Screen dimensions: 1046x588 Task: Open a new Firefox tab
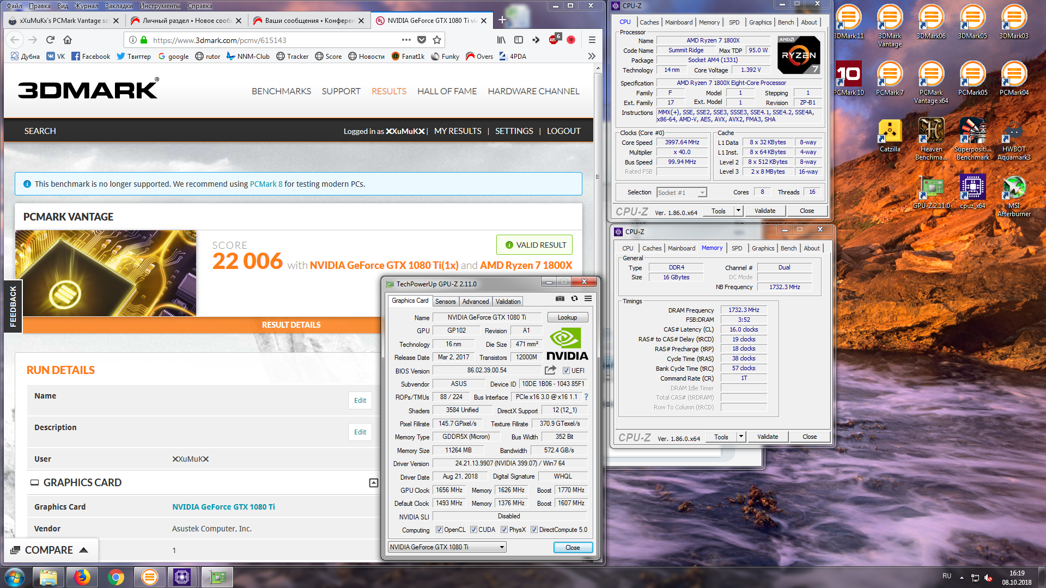[502, 20]
